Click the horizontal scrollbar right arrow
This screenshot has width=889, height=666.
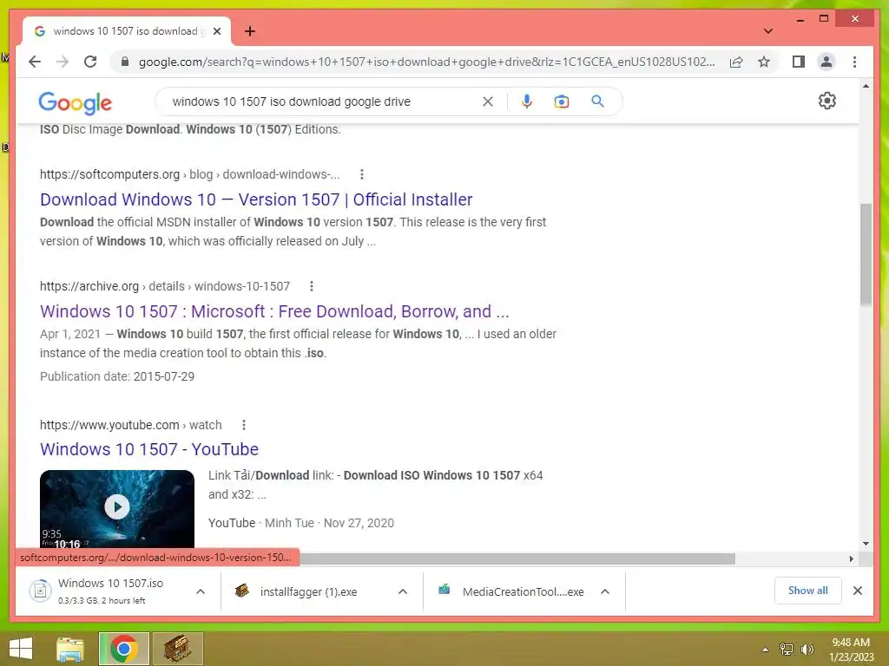pyautogui.click(x=851, y=559)
